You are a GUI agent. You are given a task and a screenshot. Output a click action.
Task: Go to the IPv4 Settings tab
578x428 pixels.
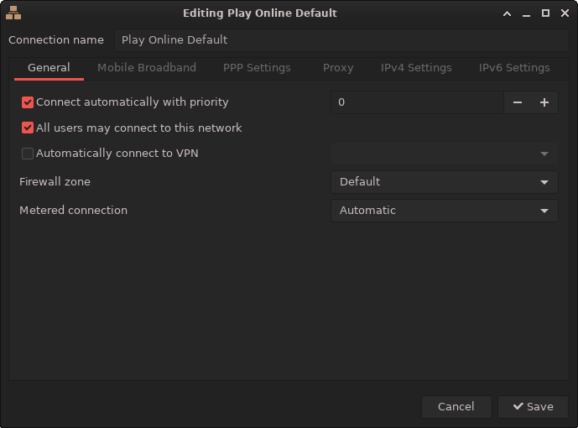416,68
